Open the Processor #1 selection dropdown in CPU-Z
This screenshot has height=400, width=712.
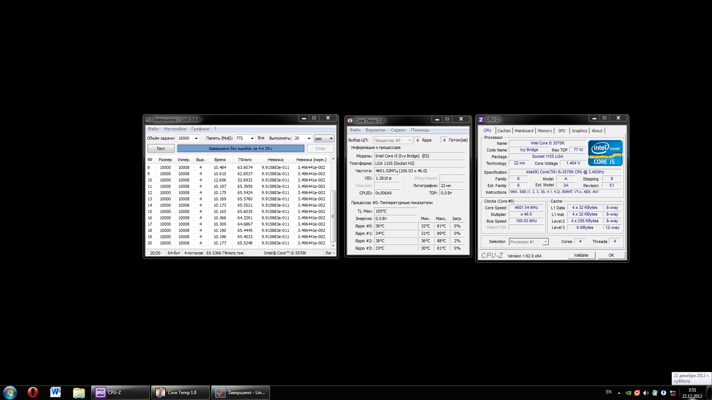(528, 242)
